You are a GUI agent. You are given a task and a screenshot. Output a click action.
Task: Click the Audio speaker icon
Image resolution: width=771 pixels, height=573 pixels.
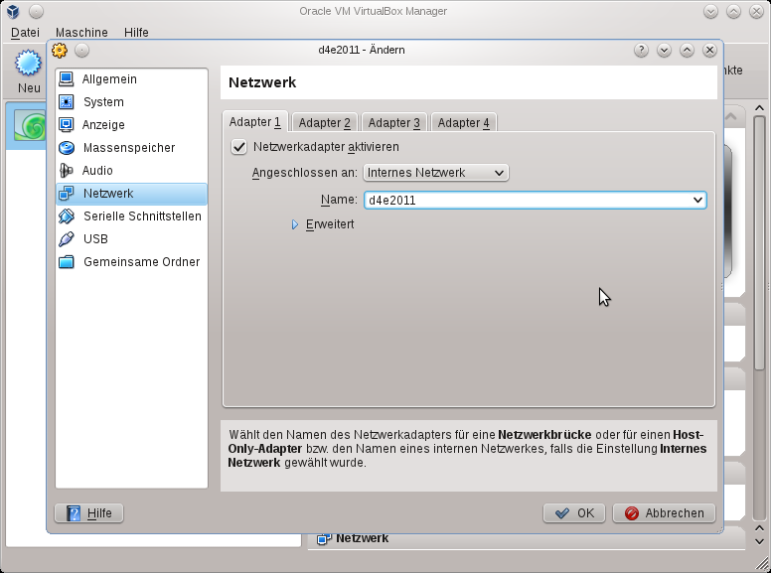(66, 171)
